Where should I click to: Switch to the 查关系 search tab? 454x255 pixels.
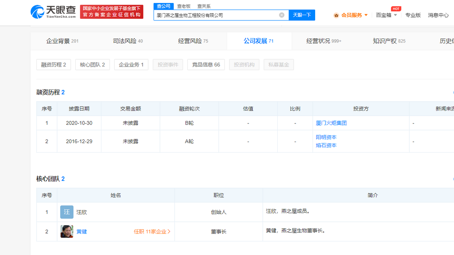pyautogui.click(x=204, y=6)
